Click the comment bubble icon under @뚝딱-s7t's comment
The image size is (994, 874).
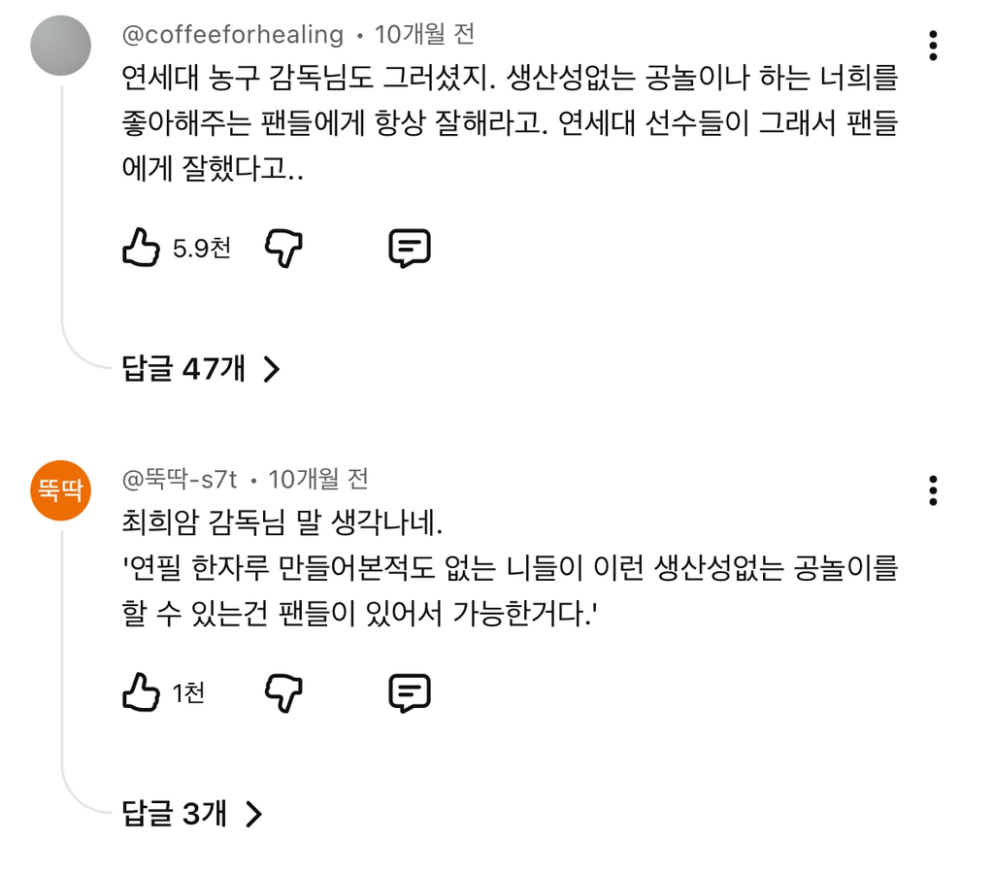coord(409,692)
